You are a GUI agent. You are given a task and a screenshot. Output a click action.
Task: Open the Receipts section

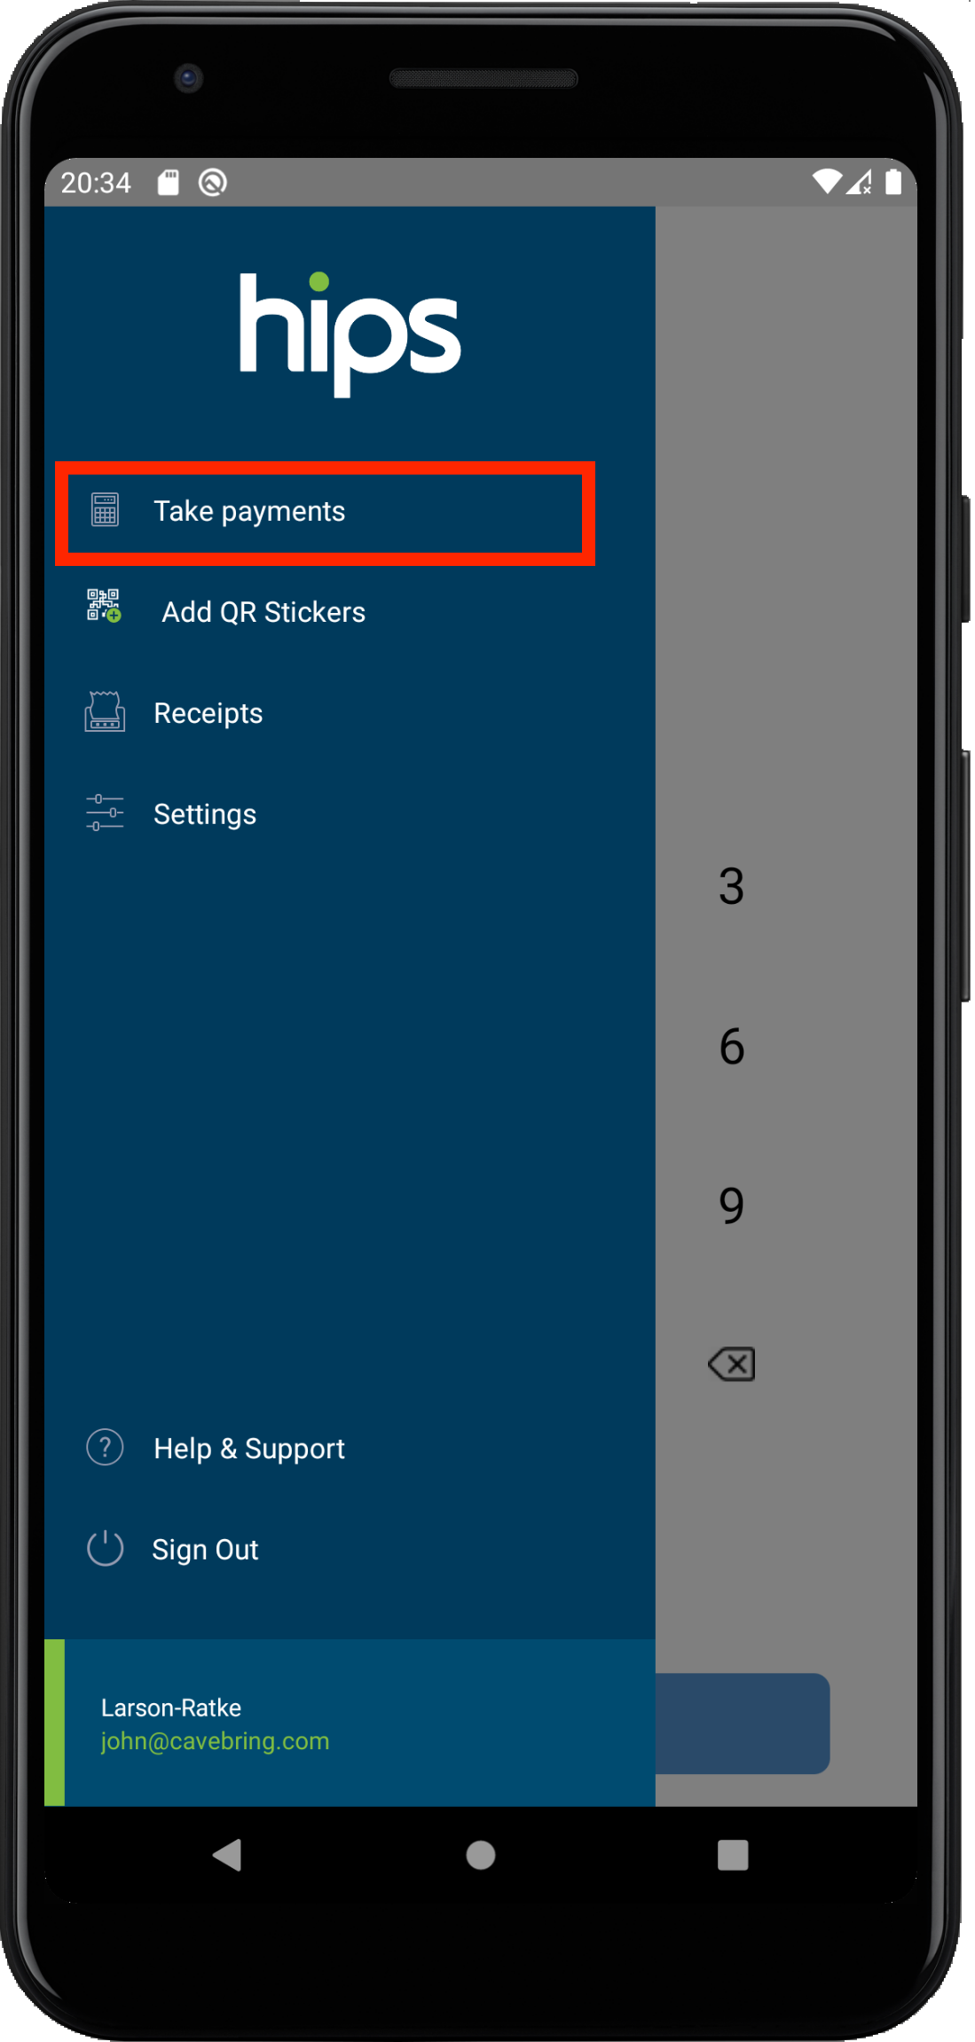208,713
